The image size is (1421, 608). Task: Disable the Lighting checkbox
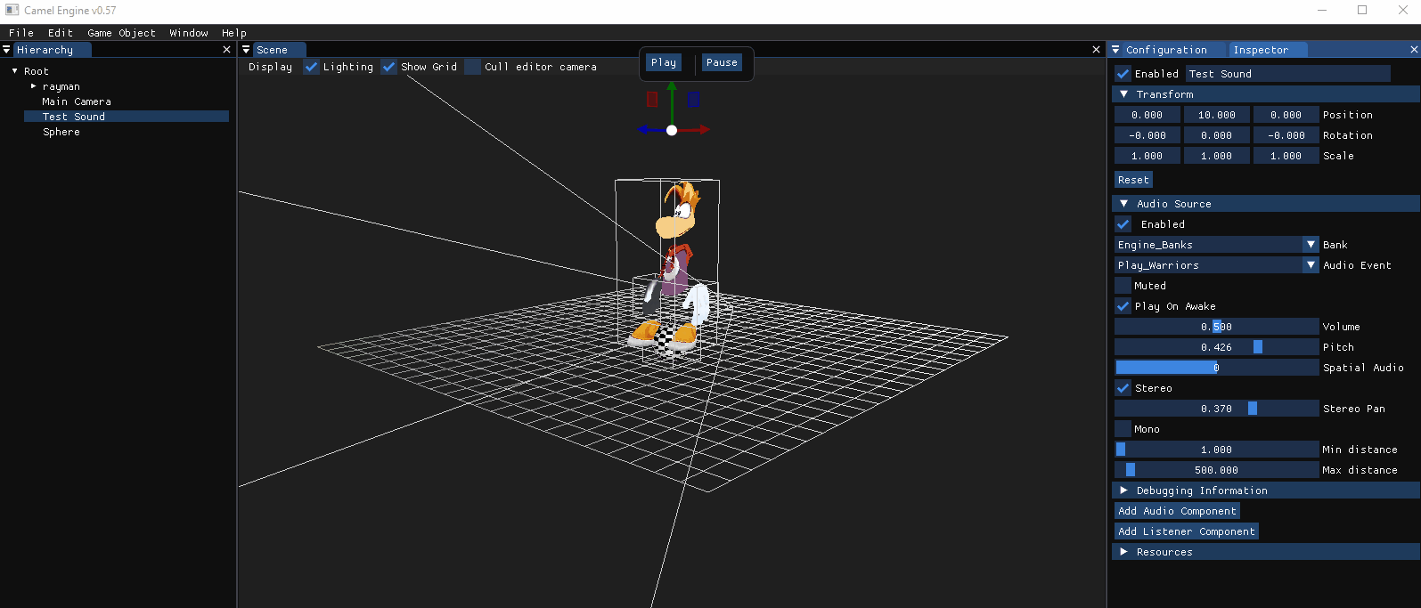(x=311, y=67)
